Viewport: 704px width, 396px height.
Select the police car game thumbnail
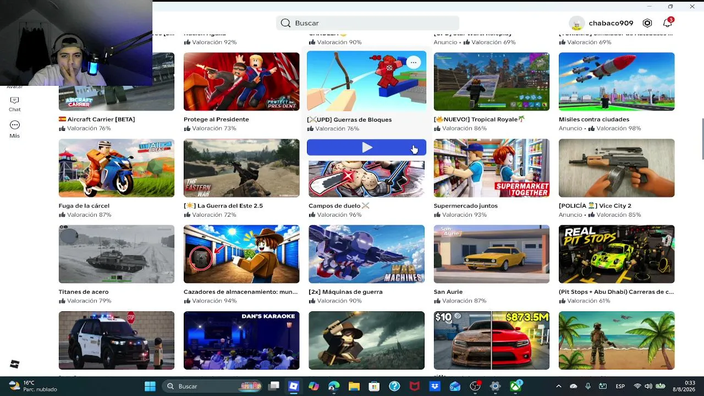click(x=117, y=340)
